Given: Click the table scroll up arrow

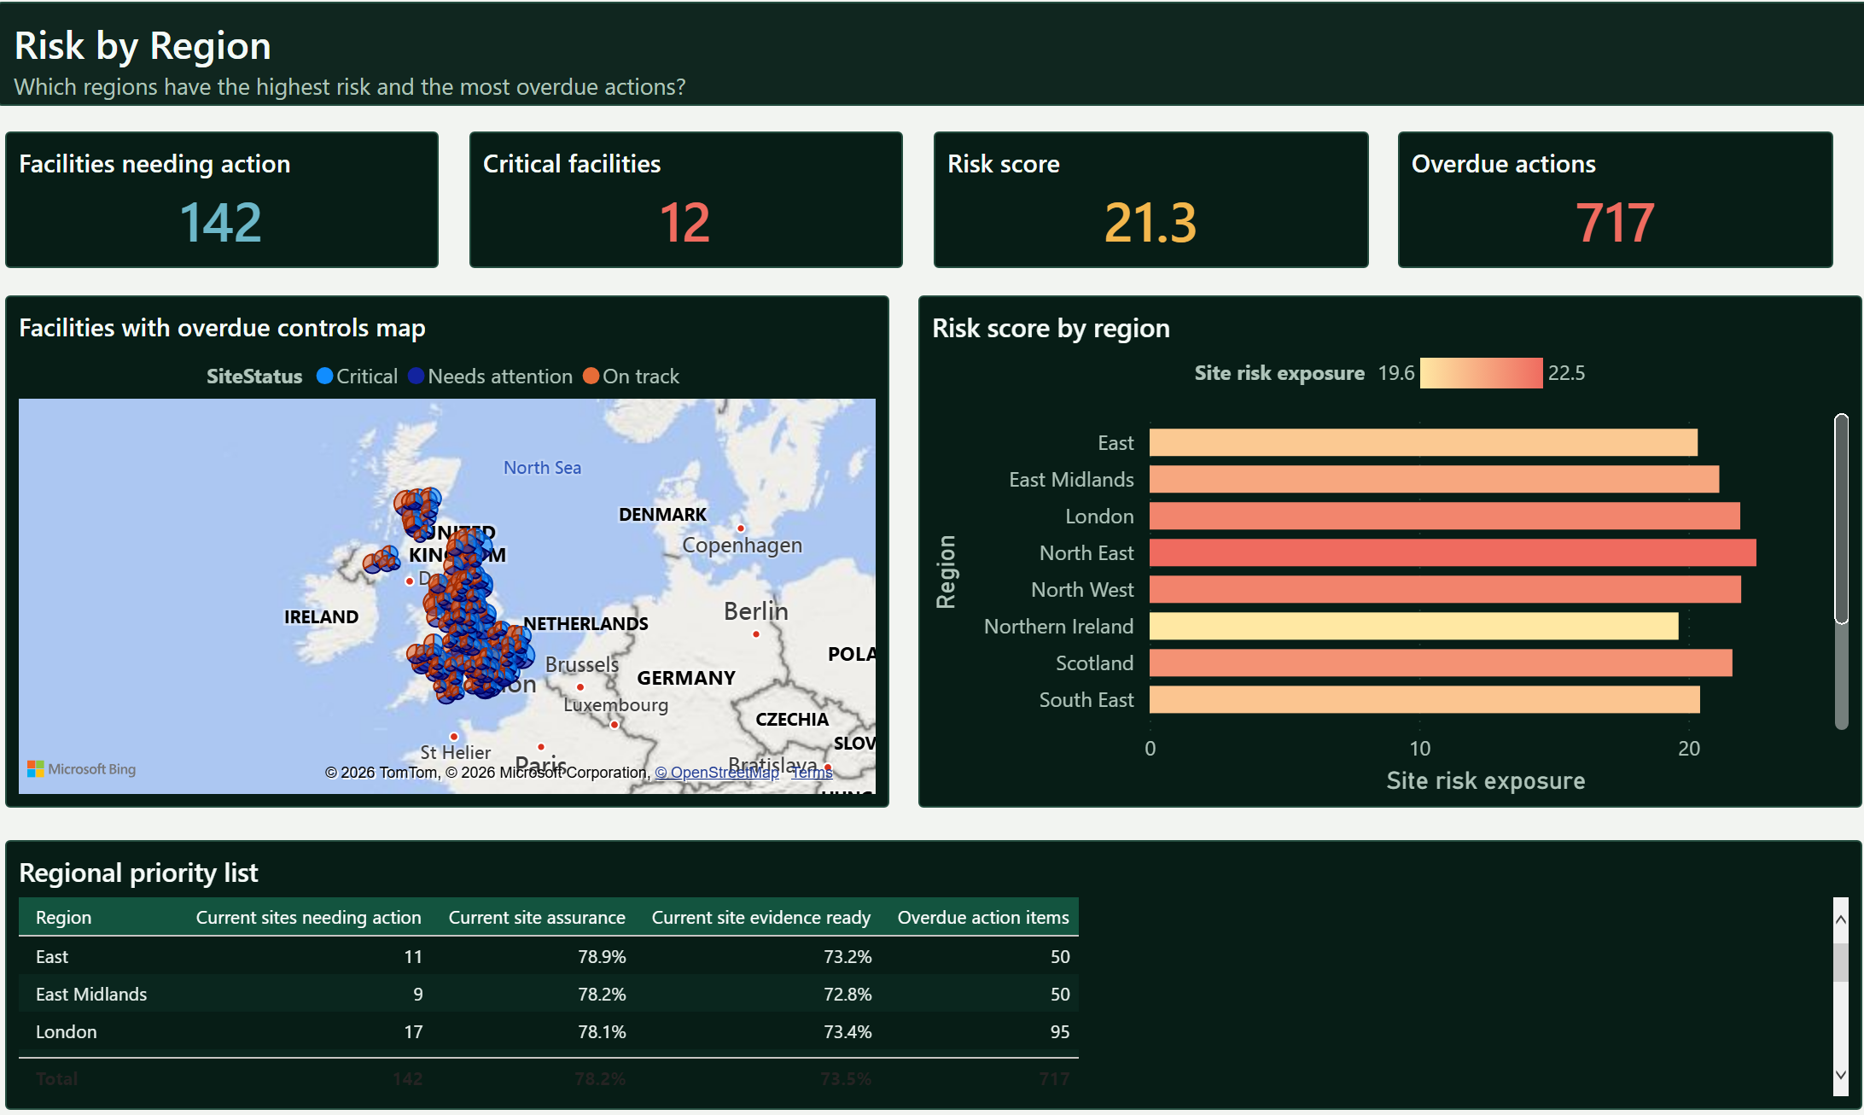Looking at the screenshot, I should pos(1841,919).
